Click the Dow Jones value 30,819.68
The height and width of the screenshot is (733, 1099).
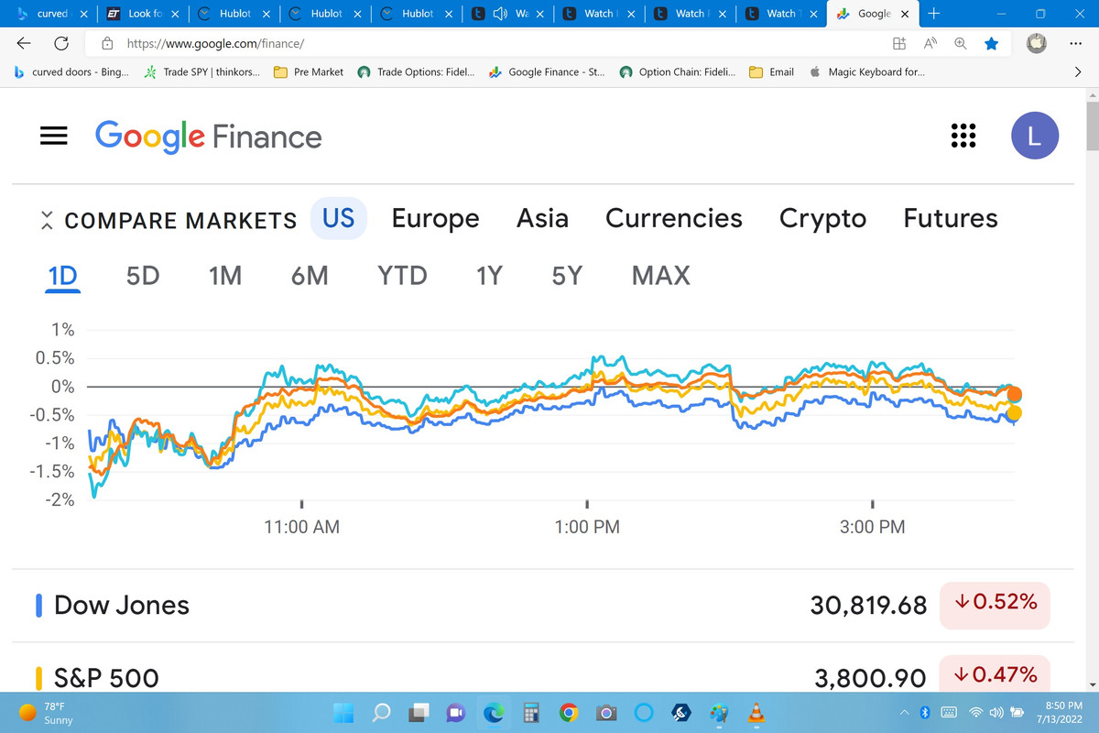(868, 605)
